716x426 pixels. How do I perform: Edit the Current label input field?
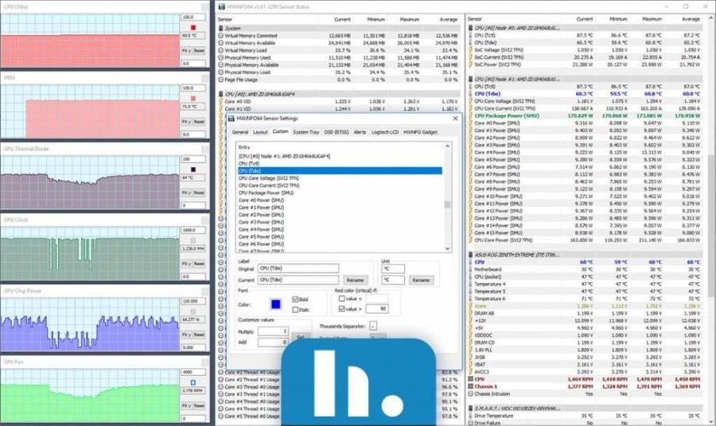[x=298, y=280]
